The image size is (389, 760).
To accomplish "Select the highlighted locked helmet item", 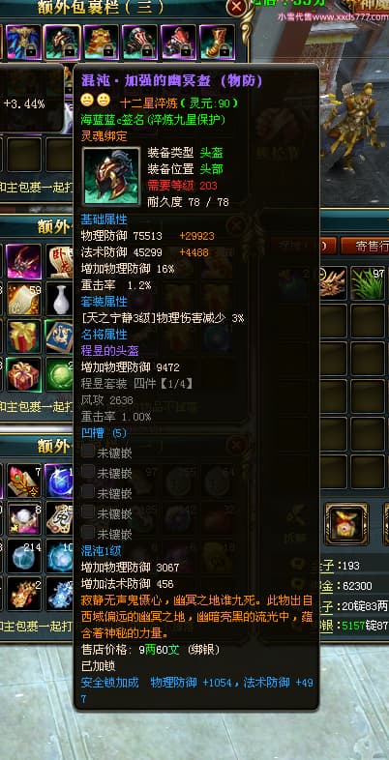I will [x=62, y=43].
